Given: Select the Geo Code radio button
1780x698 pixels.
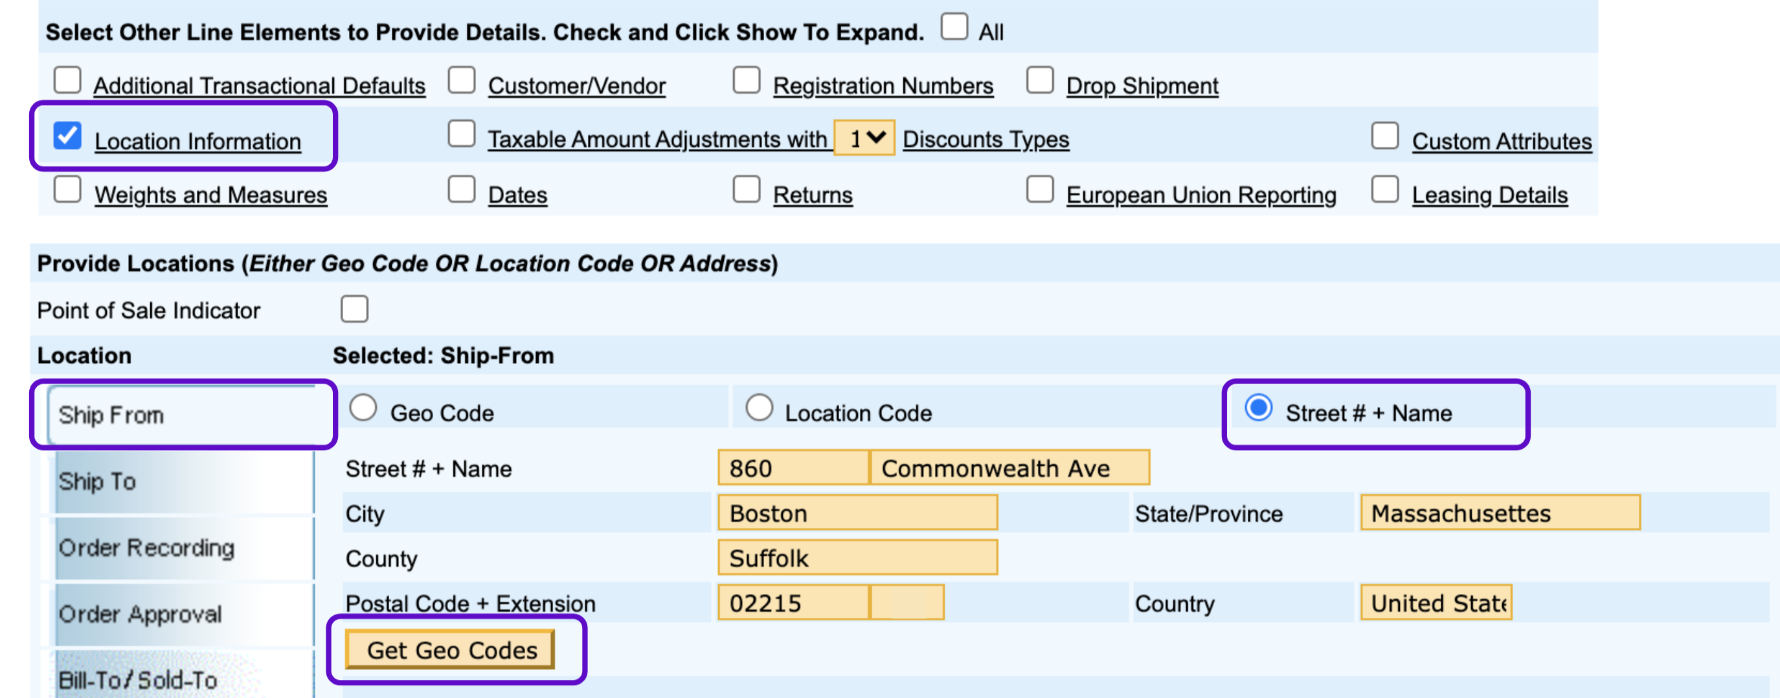Looking at the screenshot, I should click(x=363, y=408).
